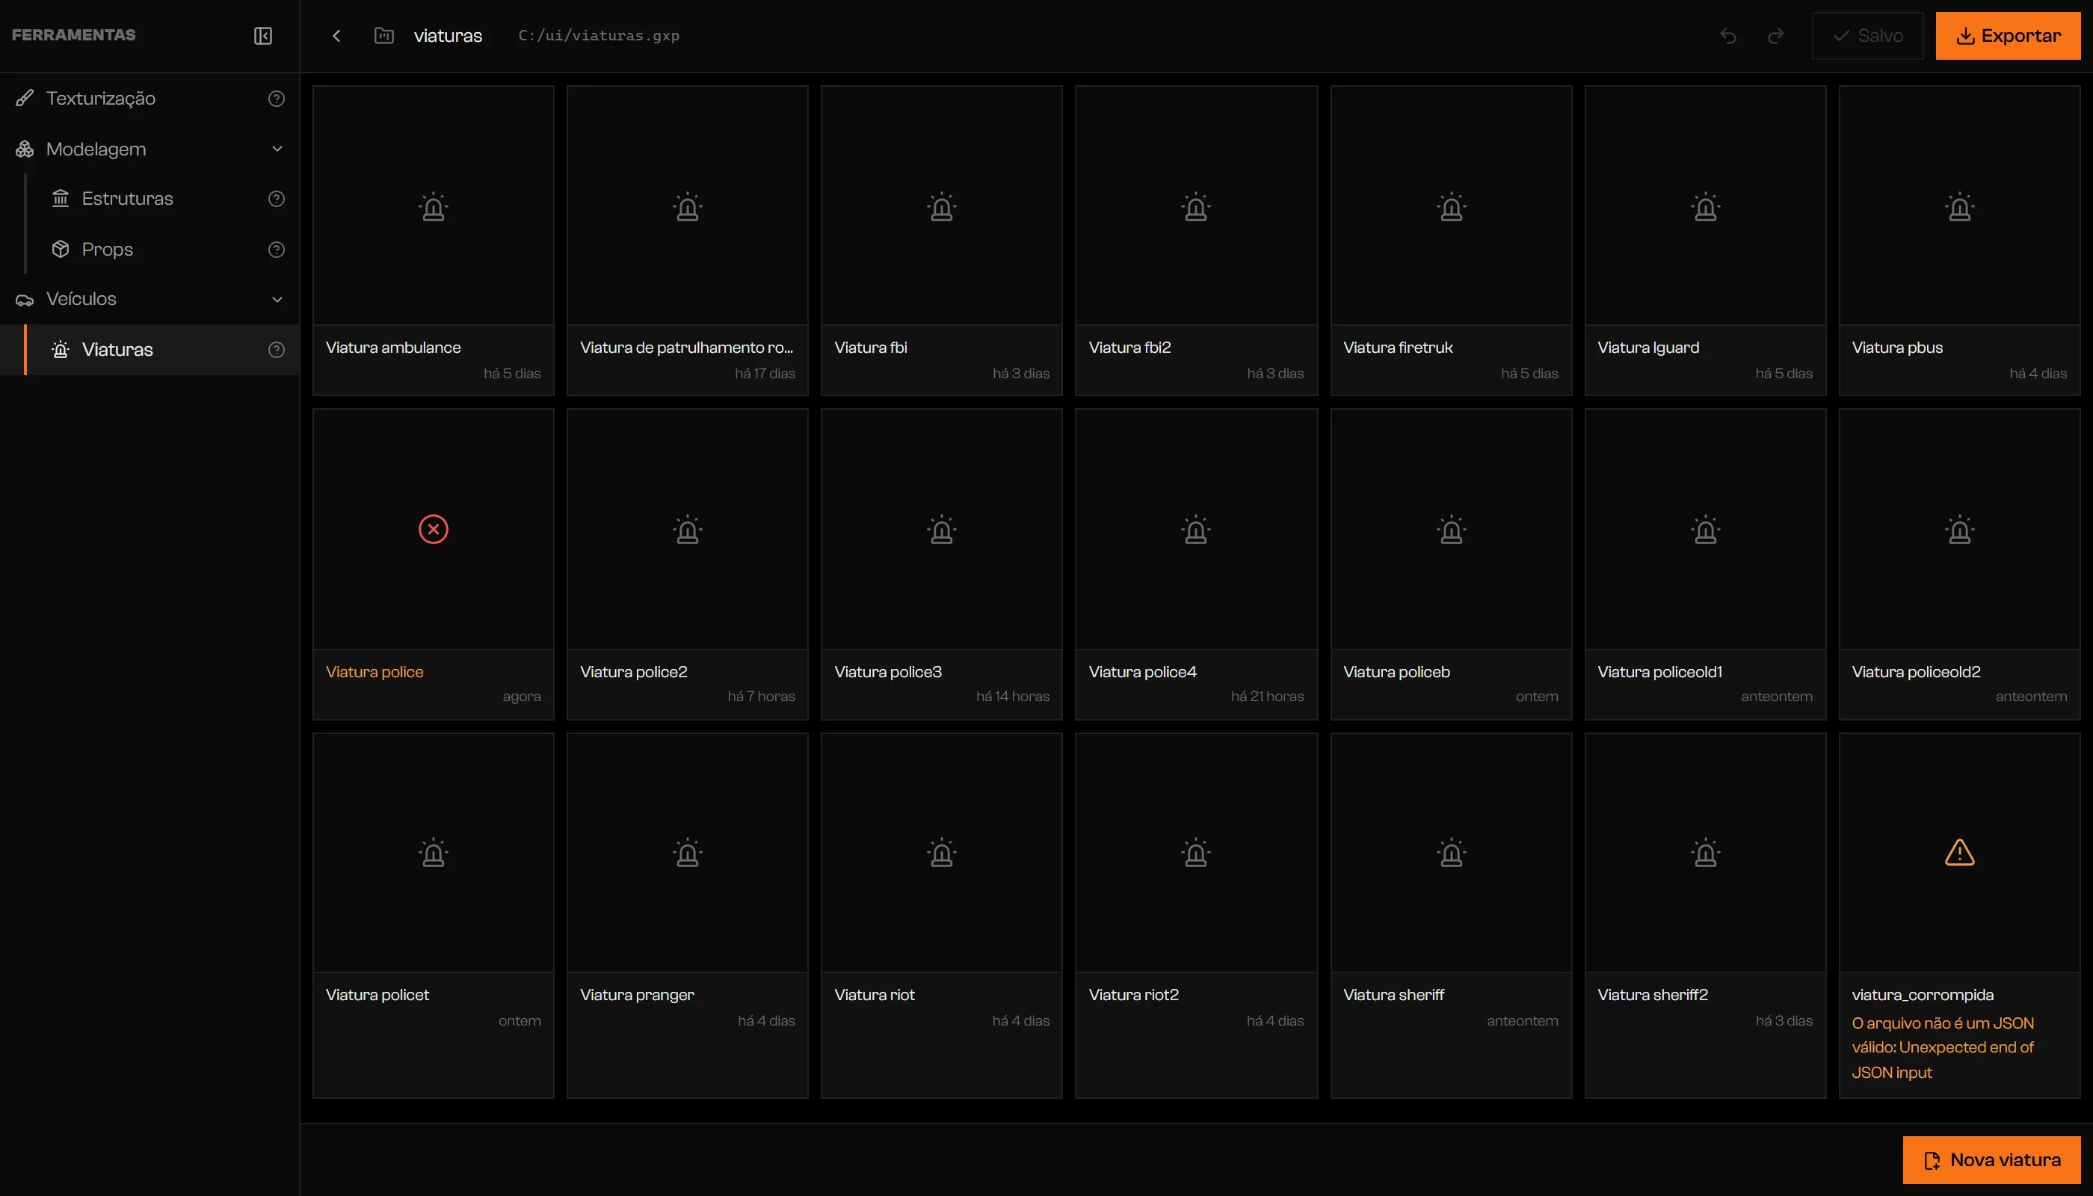The image size is (2093, 1196).
Task: Open the project folder icon beside viaturas
Action: pyautogui.click(x=383, y=35)
